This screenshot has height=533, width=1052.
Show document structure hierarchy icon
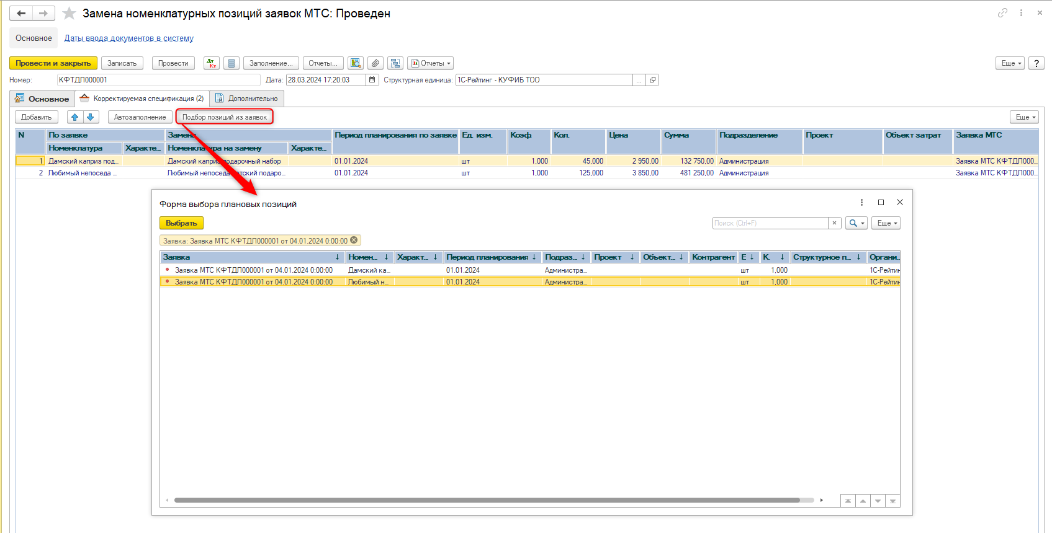click(x=395, y=63)
